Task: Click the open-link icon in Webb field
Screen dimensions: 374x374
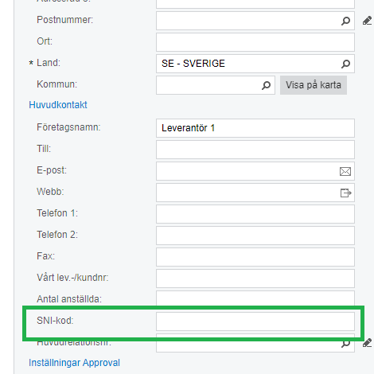Action: [x=345, y=193]
